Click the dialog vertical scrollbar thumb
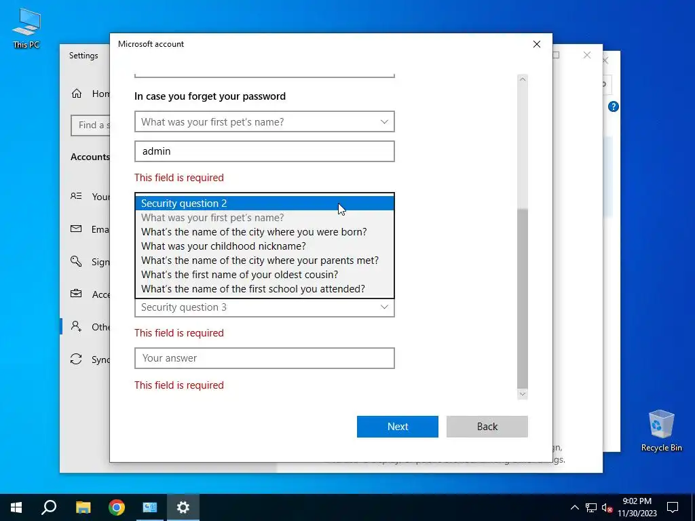 [x=523, y=299]
